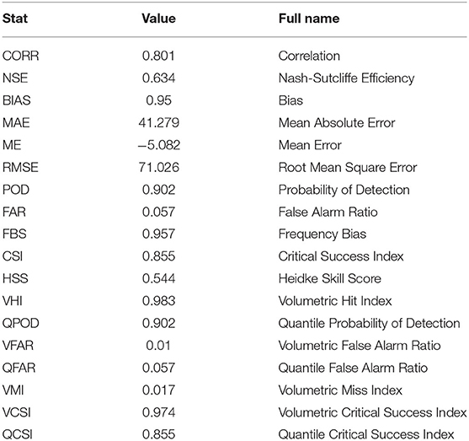Click the Nash-Sutcliffe Efficiency text
Screen dimensions: 469x441
tap(346, 78)
